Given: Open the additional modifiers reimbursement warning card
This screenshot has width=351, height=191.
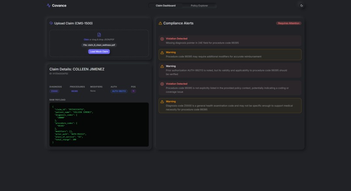Looking at the screenshot, I should (x=230, y=54).
